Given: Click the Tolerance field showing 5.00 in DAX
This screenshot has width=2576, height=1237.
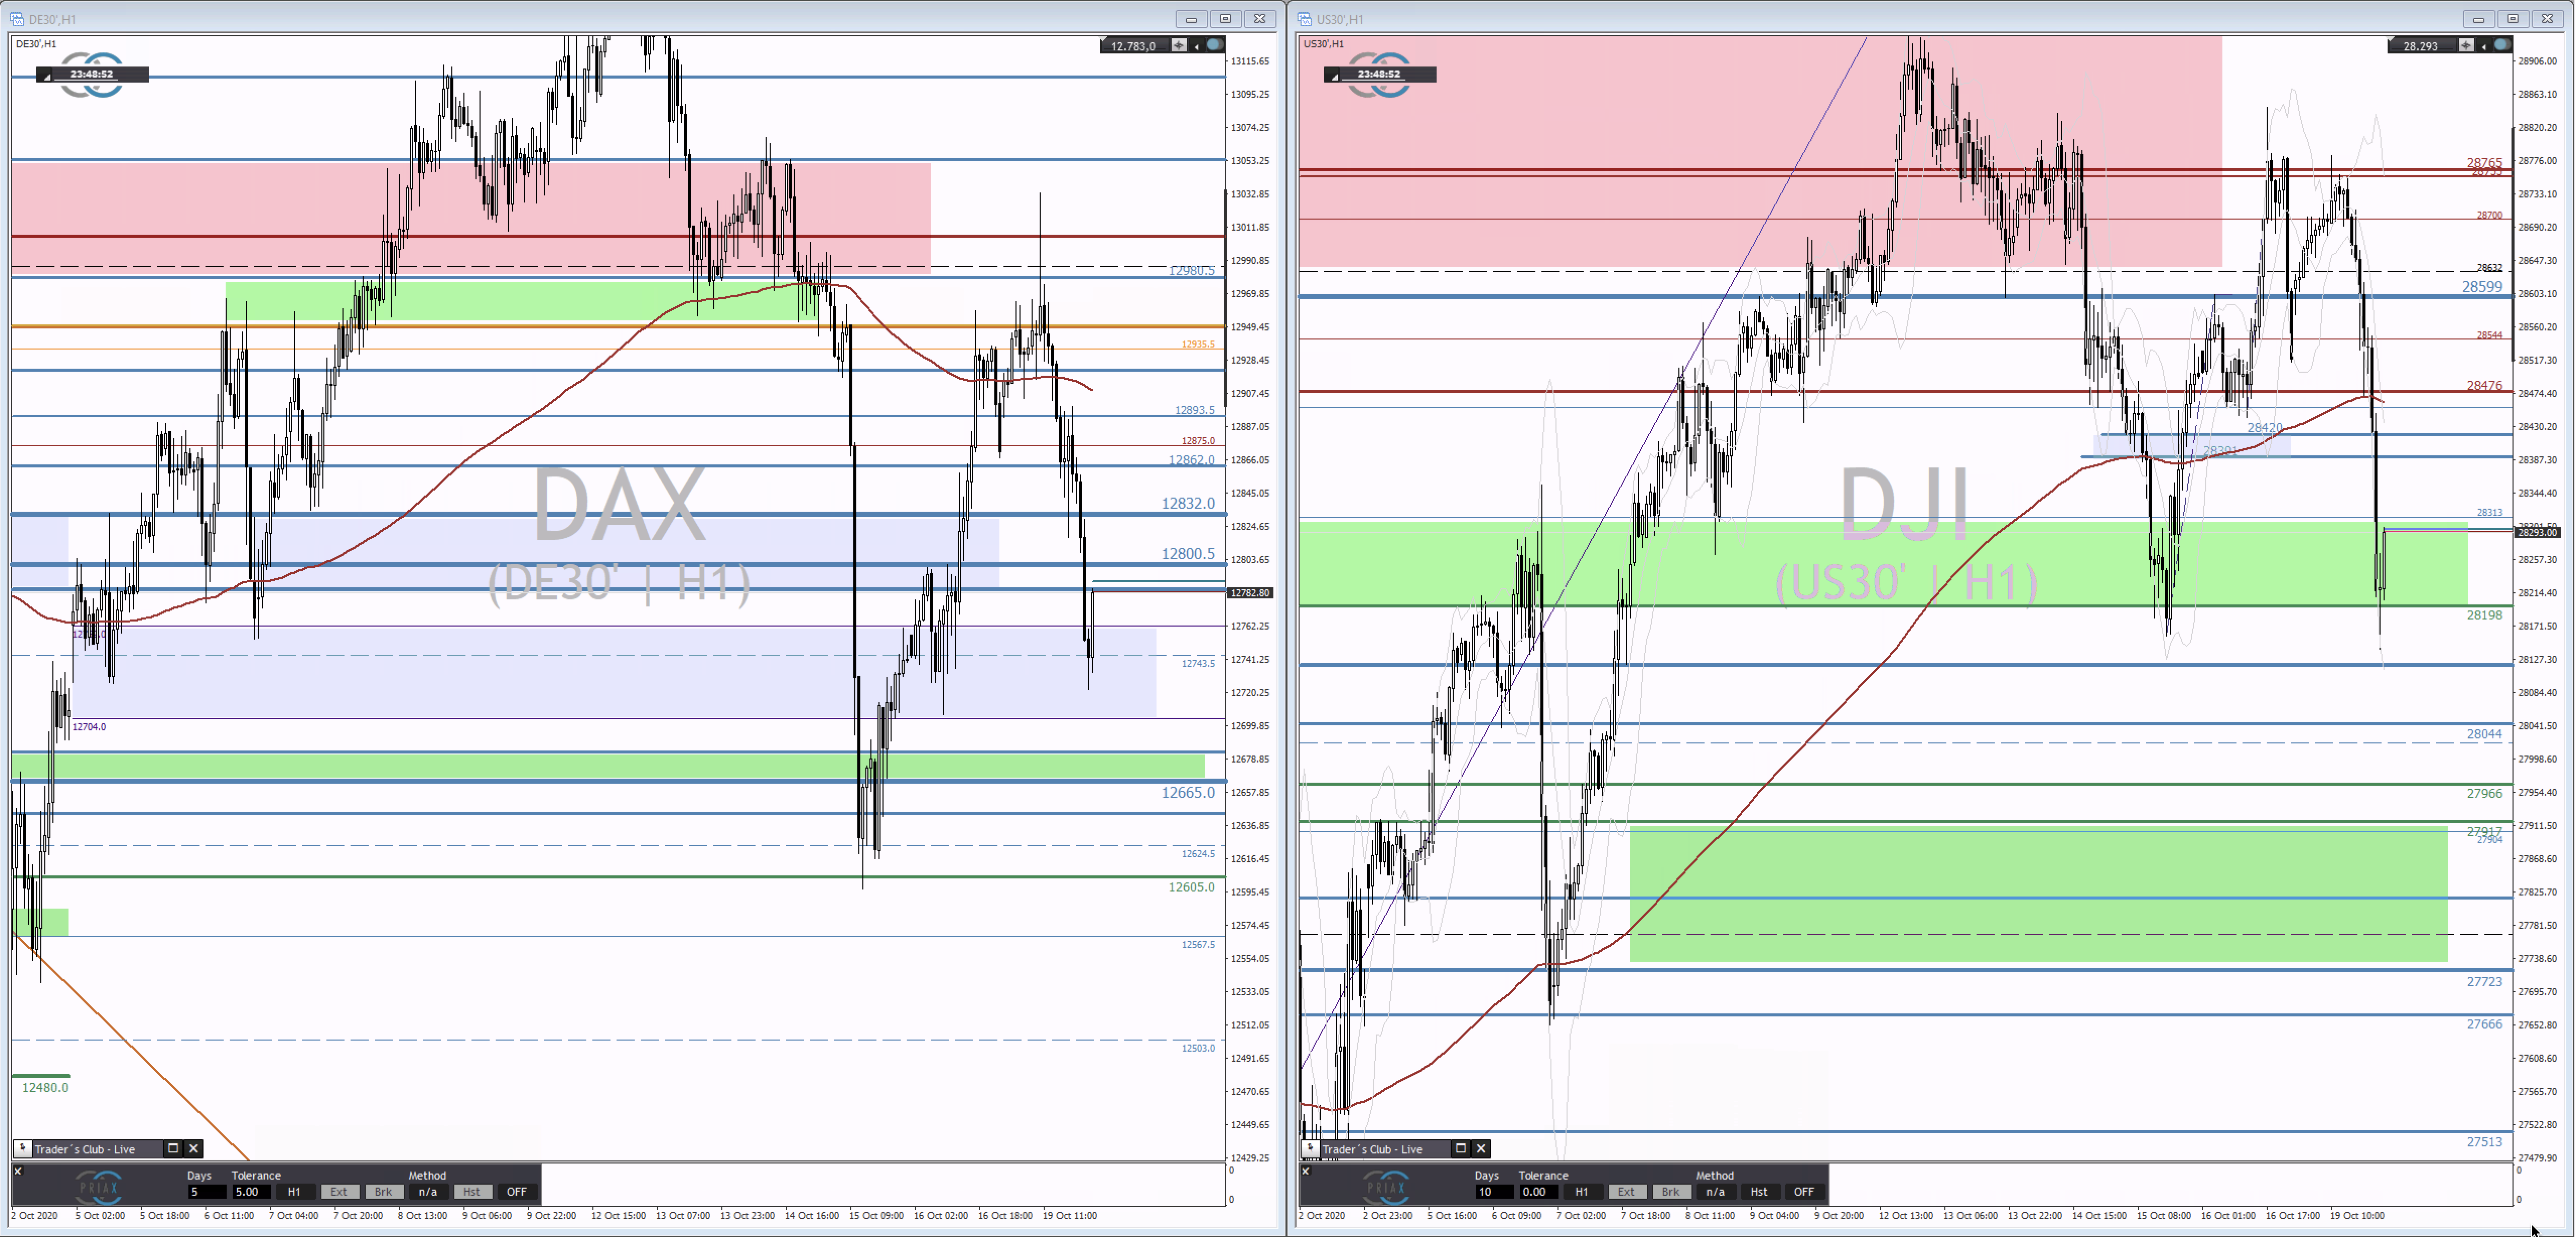Looking at the screenshot, I should tap(251, 1191).
